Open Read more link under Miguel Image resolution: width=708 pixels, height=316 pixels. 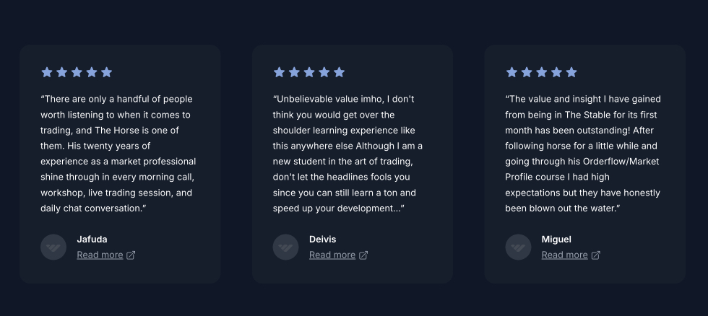[x=564, y=255]
